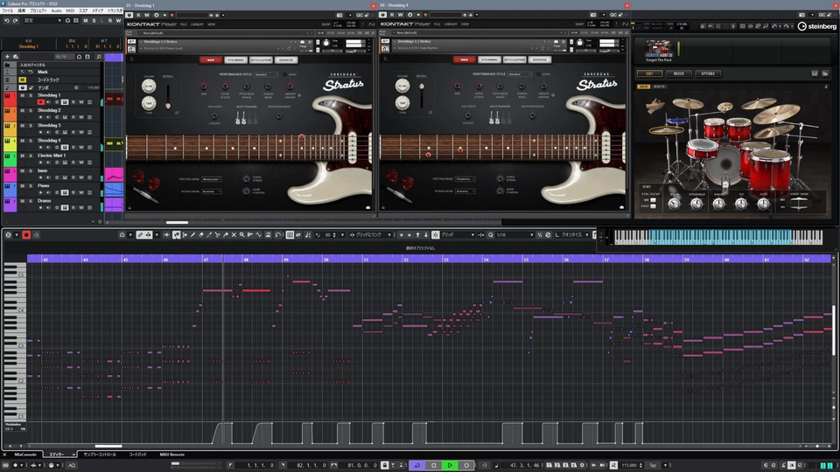The height and width of the screenshot is (472, 840).
Task: Click the guitar cable jack icon in right Stratus
Action: click(x=398, y=195)
